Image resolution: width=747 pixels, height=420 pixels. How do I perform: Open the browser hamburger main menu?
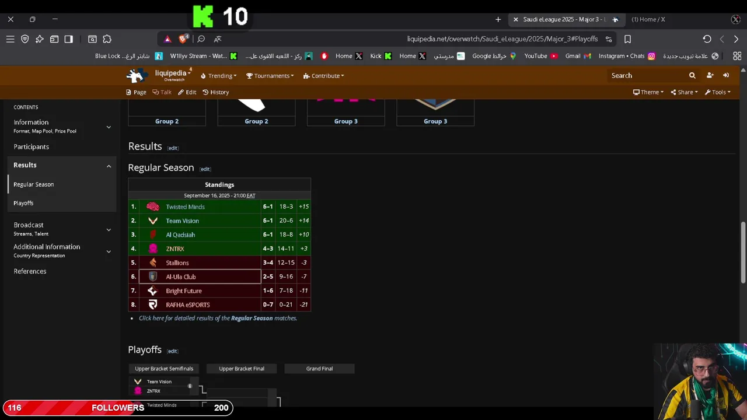point(10,39)
